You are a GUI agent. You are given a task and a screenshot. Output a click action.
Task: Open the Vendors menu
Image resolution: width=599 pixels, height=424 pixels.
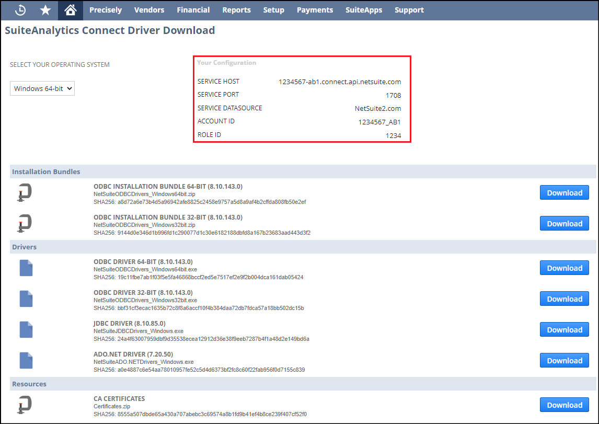tap(149, 10)
